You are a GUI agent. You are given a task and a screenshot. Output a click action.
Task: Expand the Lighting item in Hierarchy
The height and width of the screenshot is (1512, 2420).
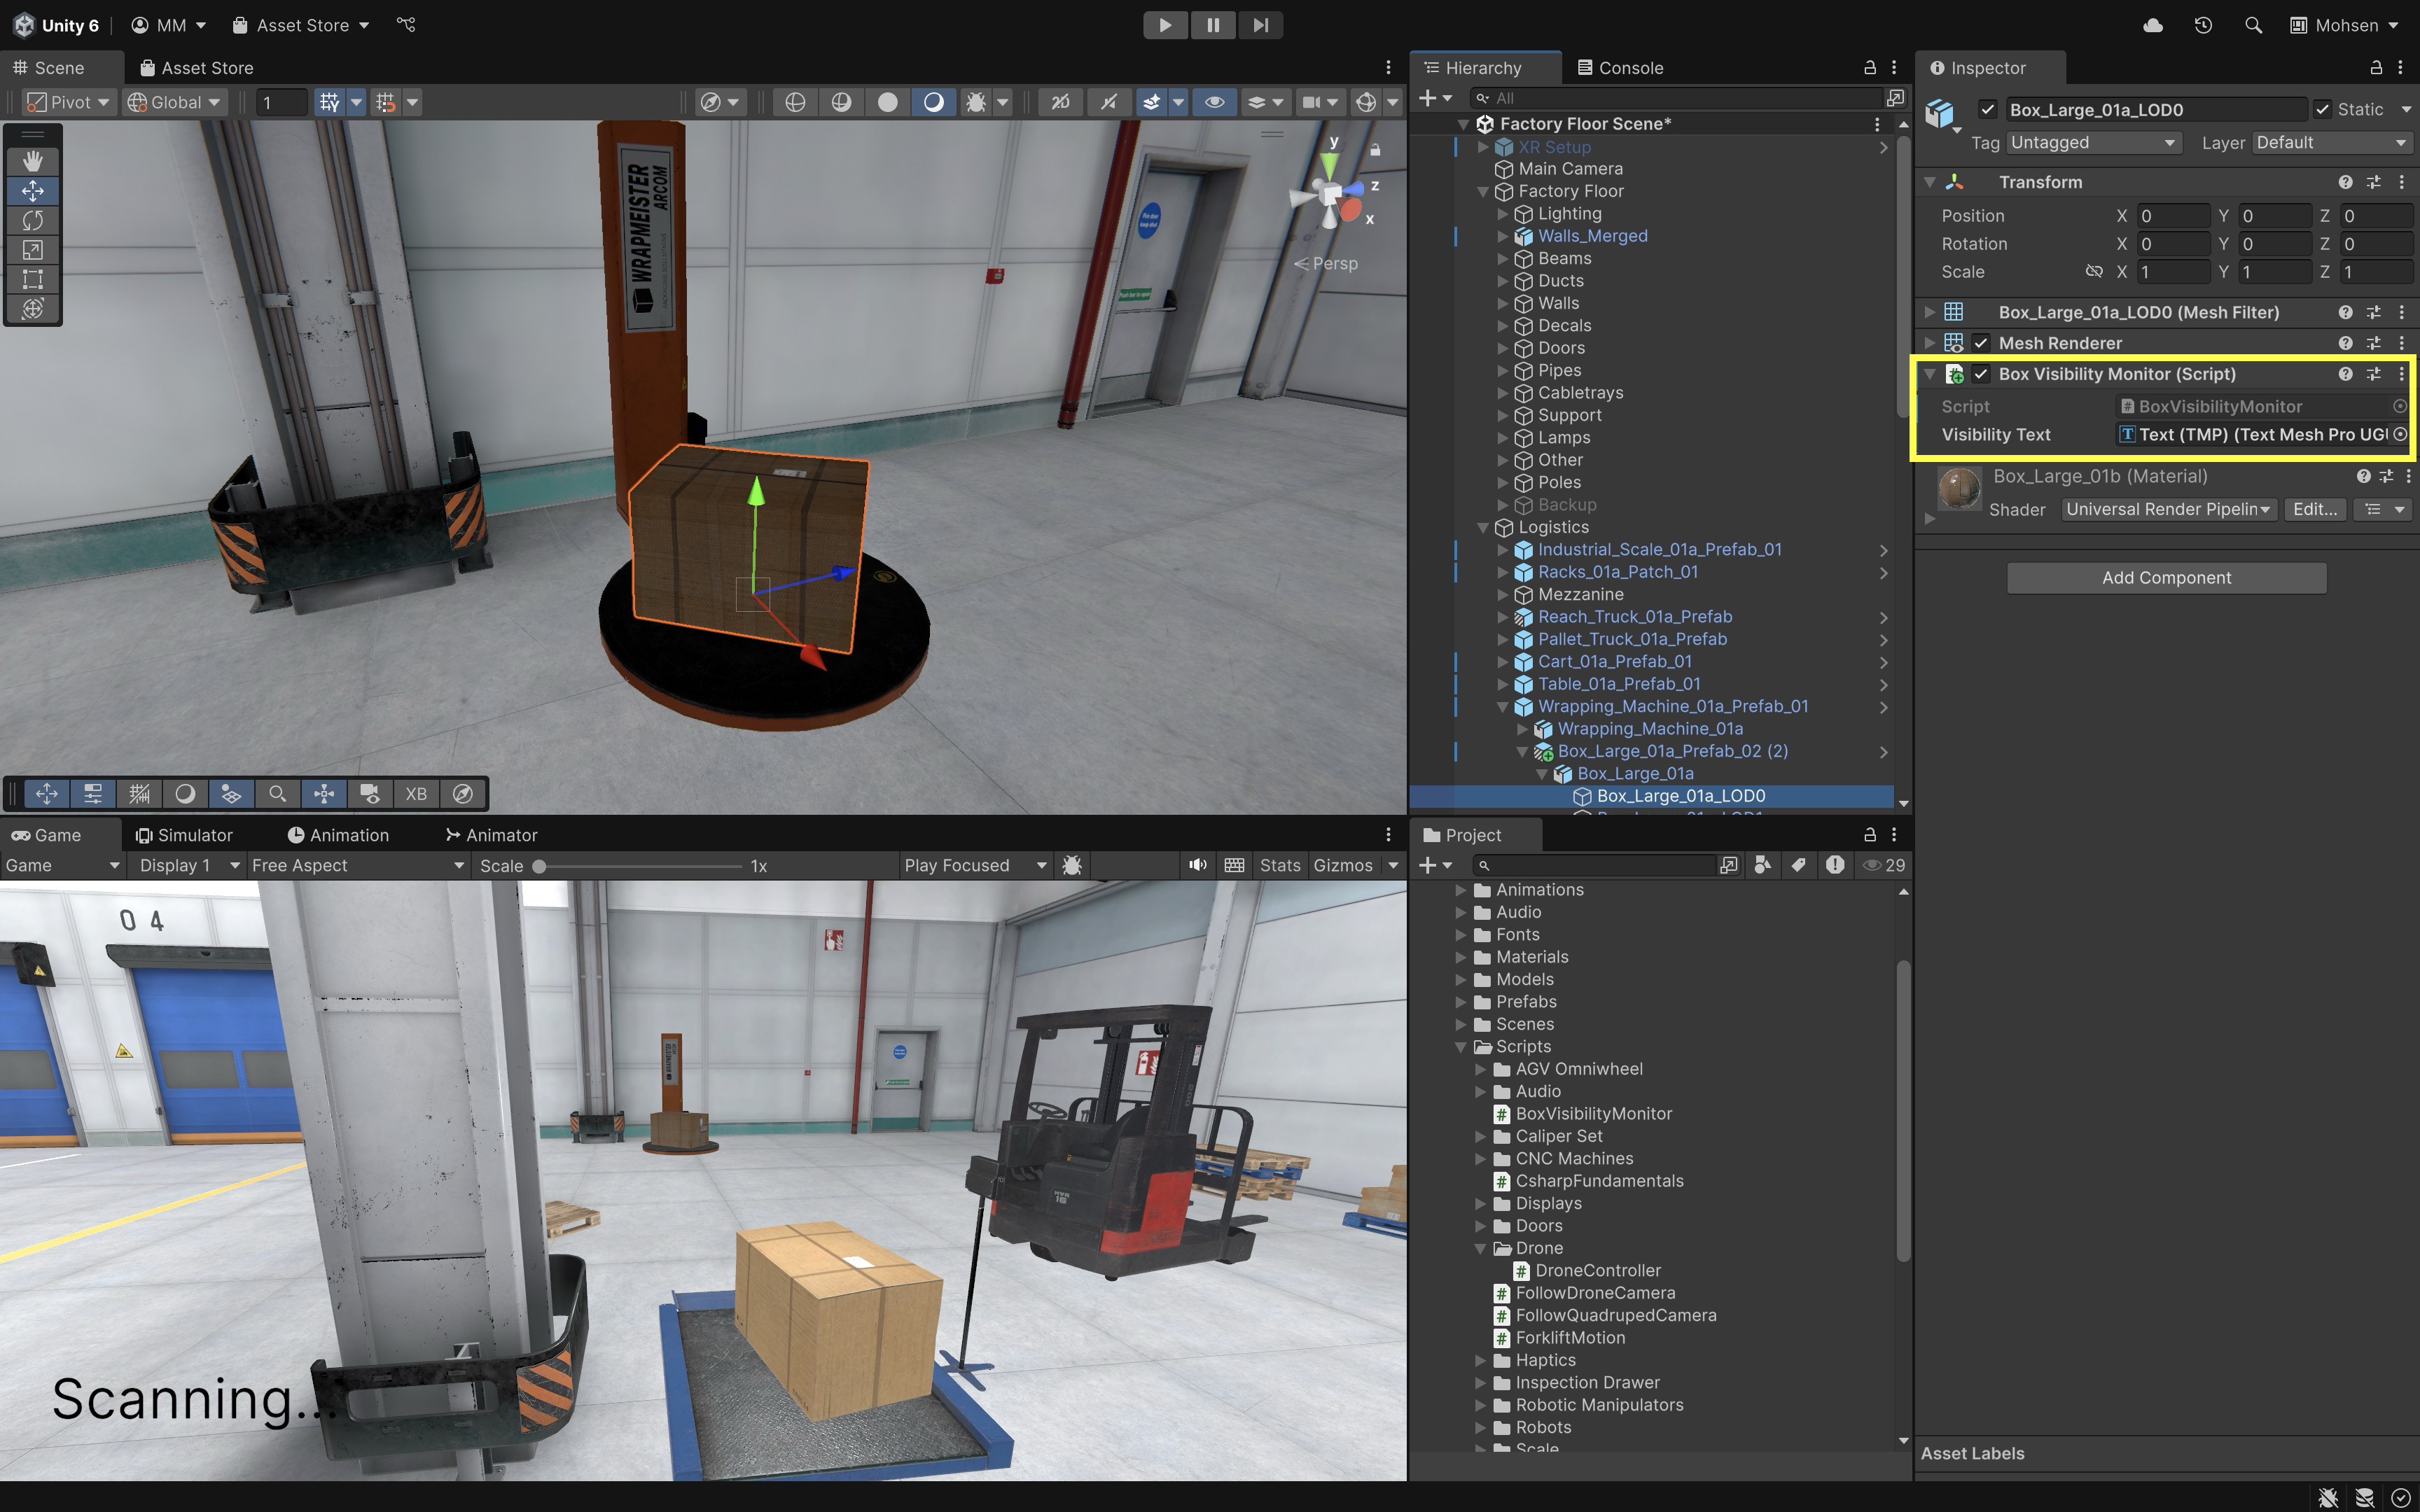(1502, 214)
